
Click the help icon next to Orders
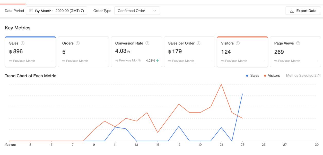[78, 44]
